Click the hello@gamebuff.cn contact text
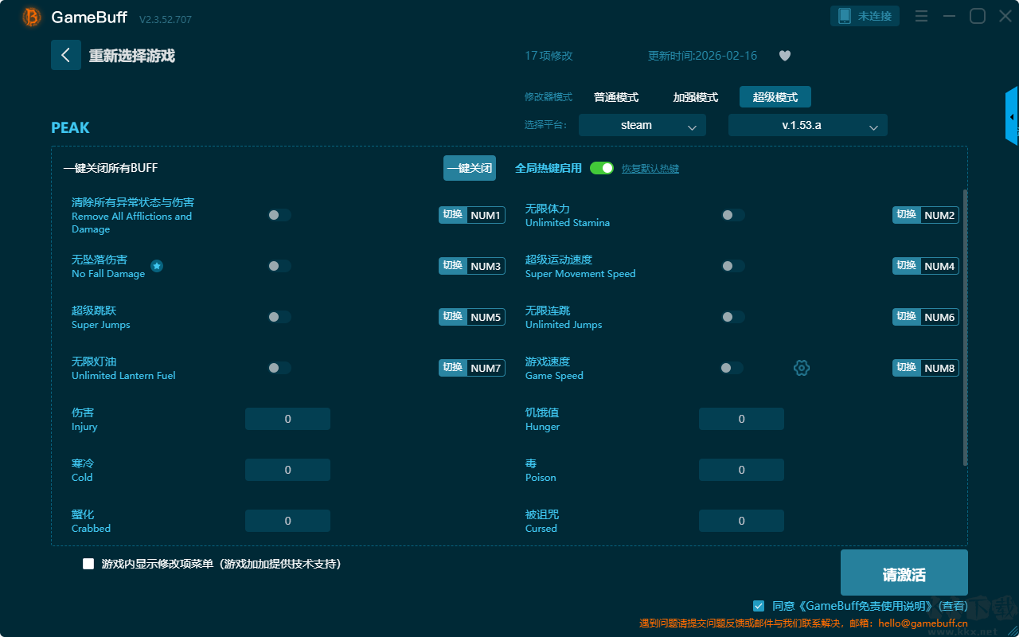This screenshot has height=637, width=1019. 921,623
